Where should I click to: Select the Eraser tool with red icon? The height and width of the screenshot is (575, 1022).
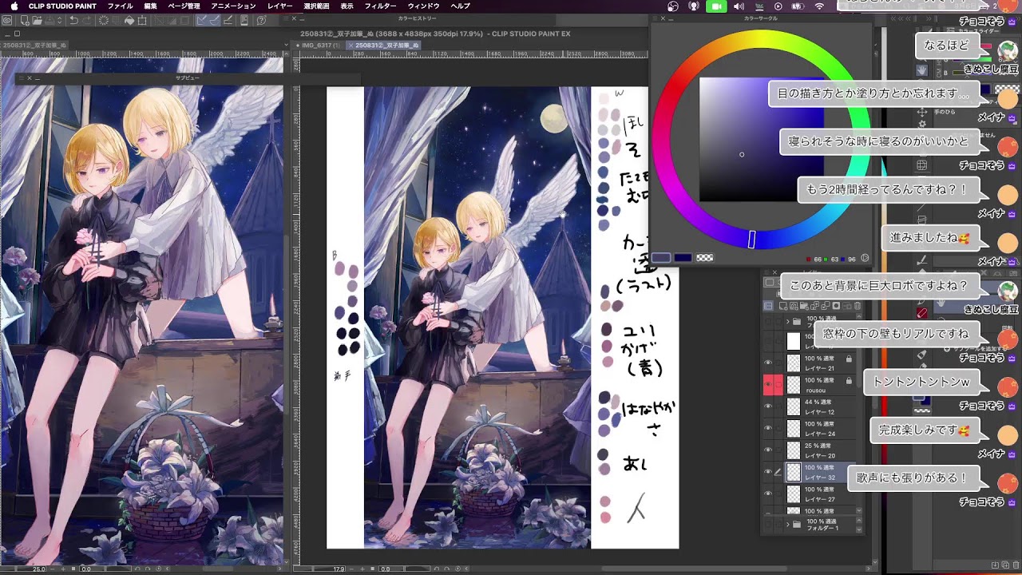tap(921, 311)
